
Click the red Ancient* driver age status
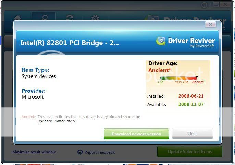point(160,70)
